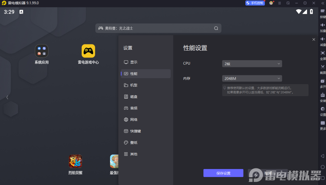Click the Android recent apps square button

point(323,178)
